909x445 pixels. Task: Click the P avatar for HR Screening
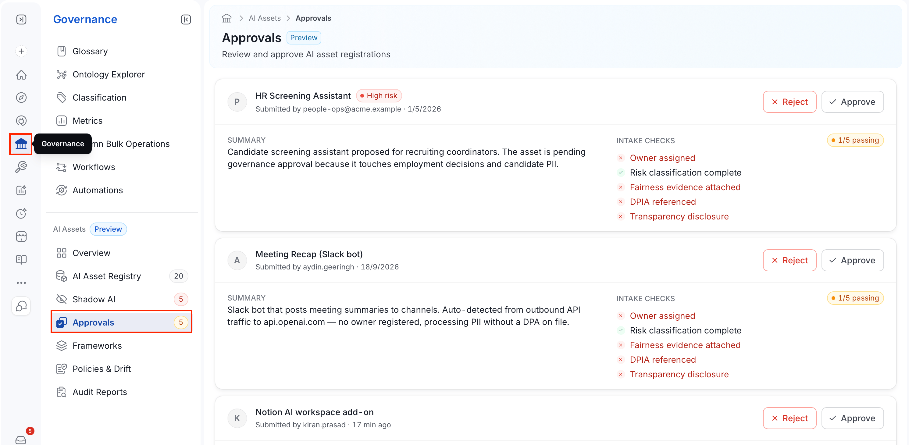click(x=237, y=102)
